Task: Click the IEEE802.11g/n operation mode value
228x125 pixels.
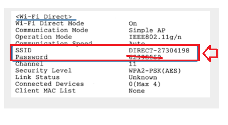Action: tap(155, 37)
